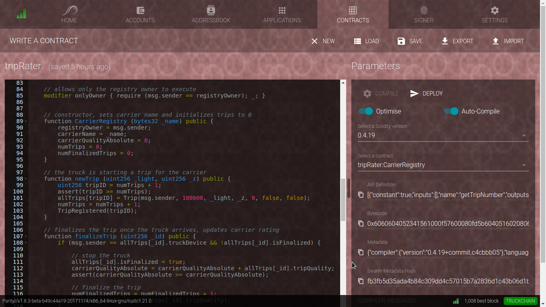Click the Metadata value field
This screenshot has width=546, height=307.
coord(448,253)
